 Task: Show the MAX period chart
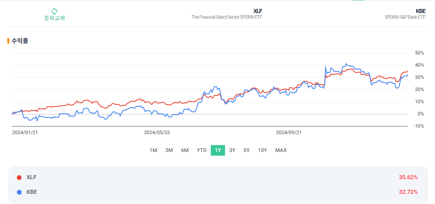(281, 150)
